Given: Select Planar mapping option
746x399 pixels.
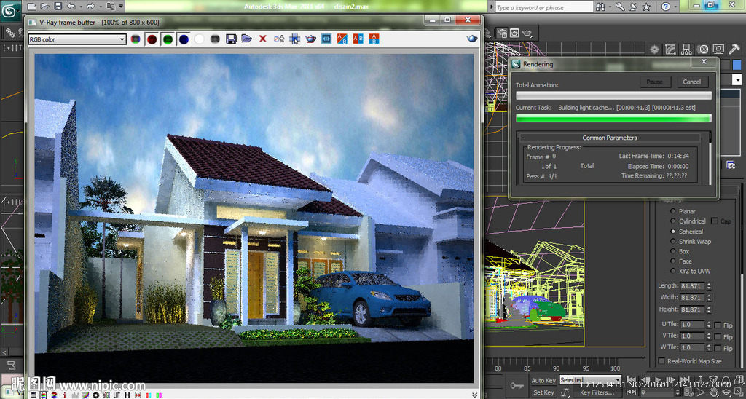Looking at the screenshot, I should click(672, 212).
